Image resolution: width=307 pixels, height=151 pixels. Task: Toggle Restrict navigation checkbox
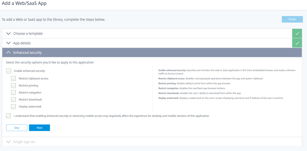pyautogui.click(x=14, y=93)
